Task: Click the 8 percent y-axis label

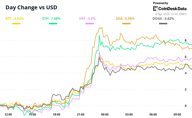Action: pos(186,40)
